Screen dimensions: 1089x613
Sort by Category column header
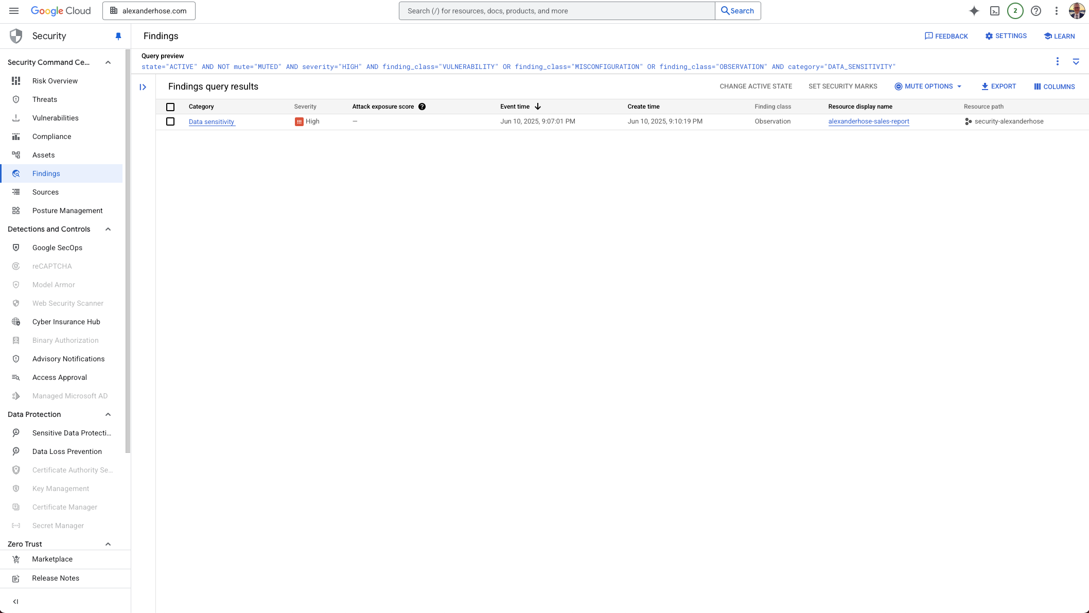[201, 107]
